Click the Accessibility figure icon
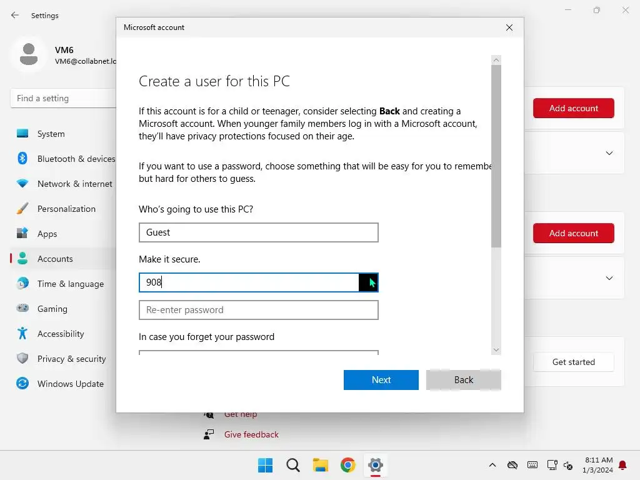The height and width of the screenshot is (480, 640). tap(22, 334)
